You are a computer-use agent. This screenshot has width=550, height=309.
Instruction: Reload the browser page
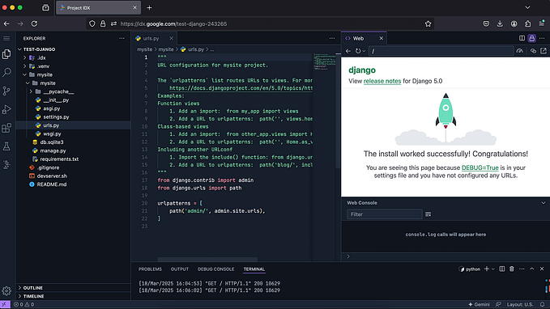point(34,23)
